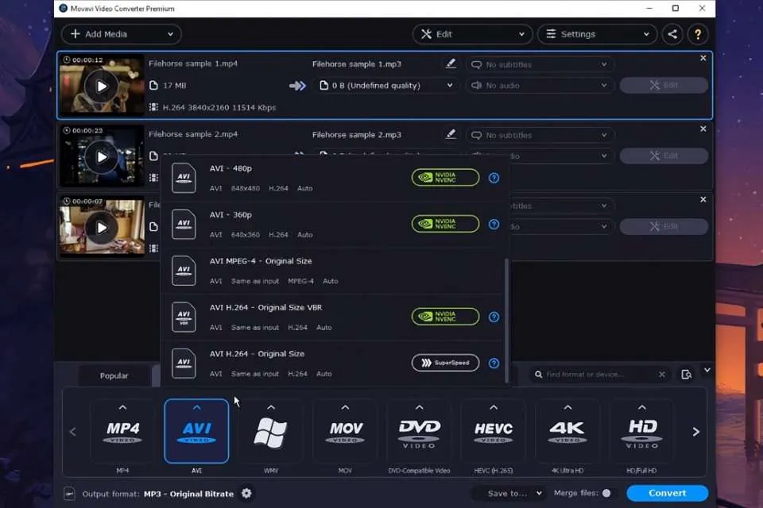This screenshot has width=763, height=508.
Task: Open No audio dropdown for sample 1
Action: tap(540, 86)
